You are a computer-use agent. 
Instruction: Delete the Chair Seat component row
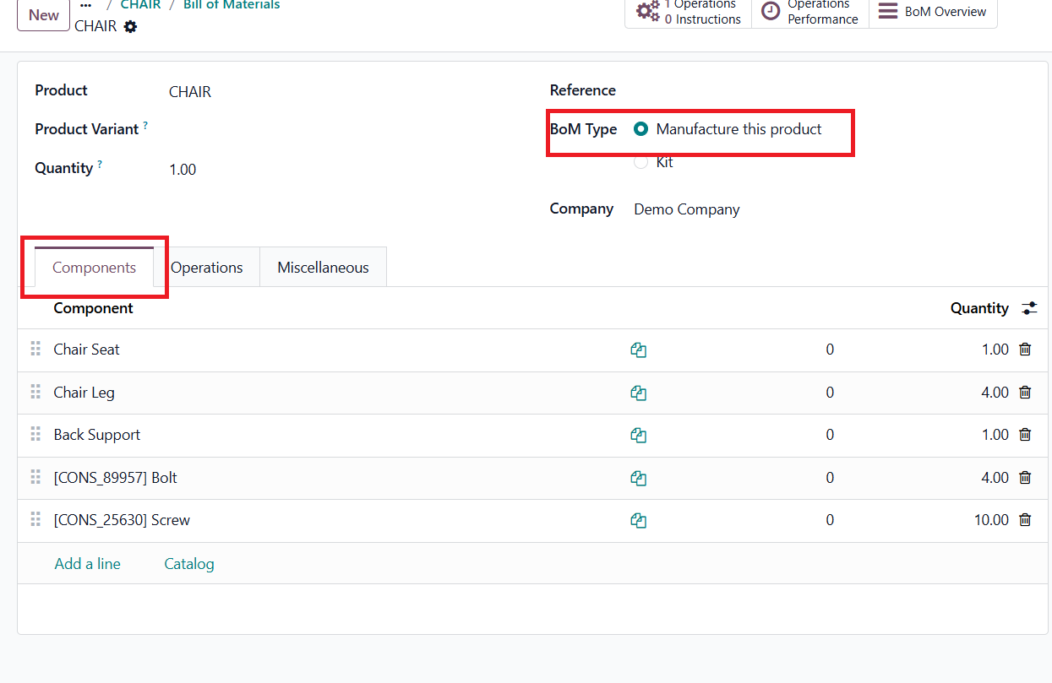pos(1025,350)
